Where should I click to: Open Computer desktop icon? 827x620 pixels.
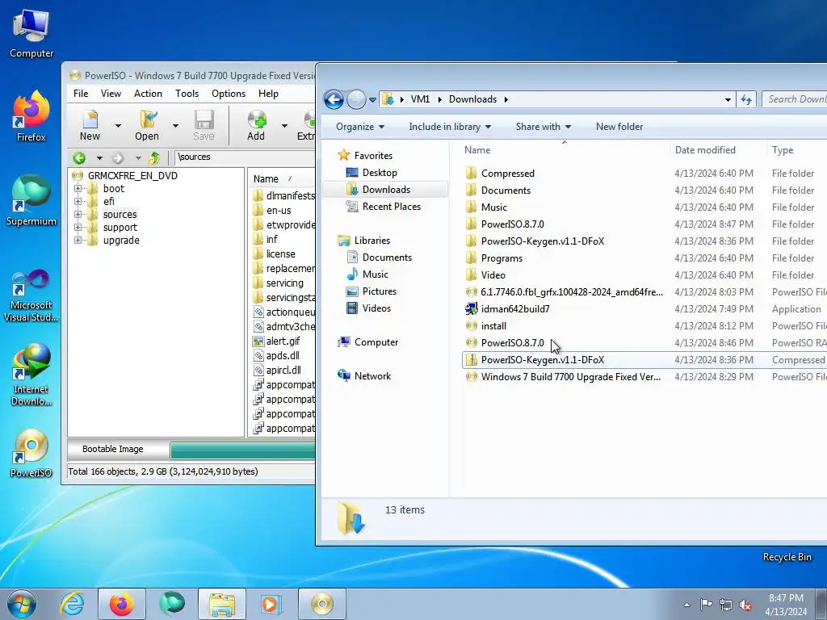click(x=31, y=34)
